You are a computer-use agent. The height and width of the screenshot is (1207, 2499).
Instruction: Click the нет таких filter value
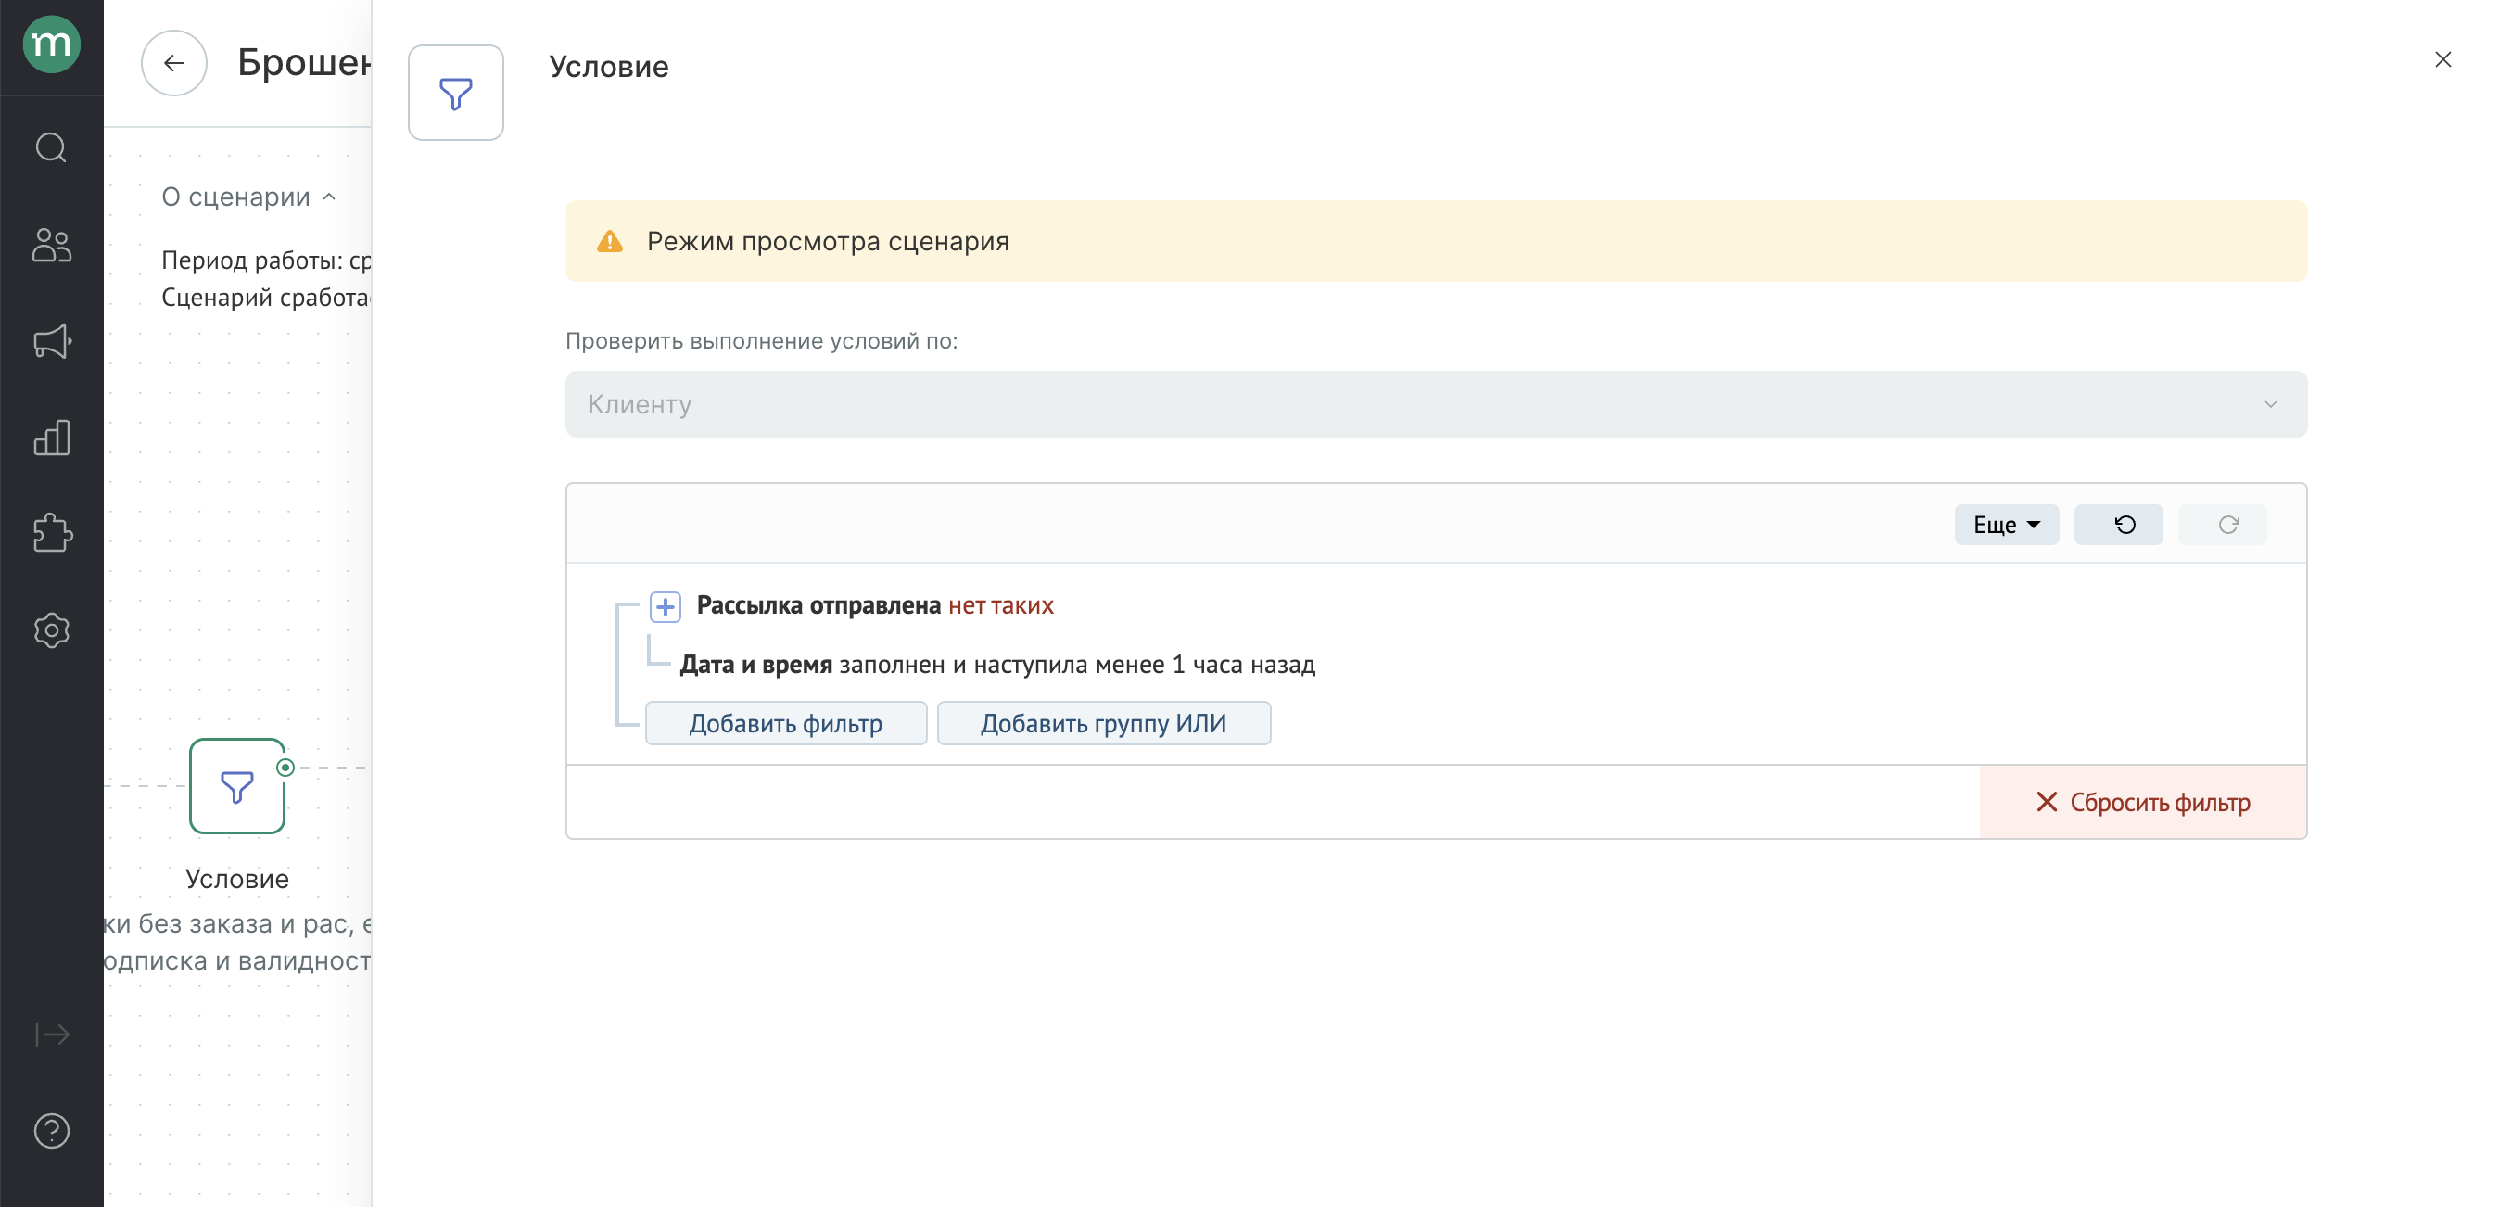[1000, 605]
